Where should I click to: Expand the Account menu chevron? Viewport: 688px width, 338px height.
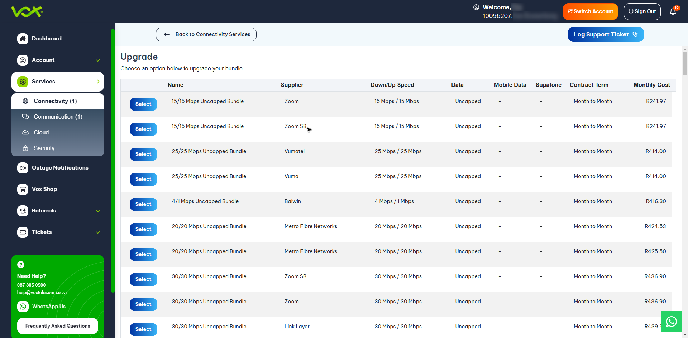tap(98, 60)
